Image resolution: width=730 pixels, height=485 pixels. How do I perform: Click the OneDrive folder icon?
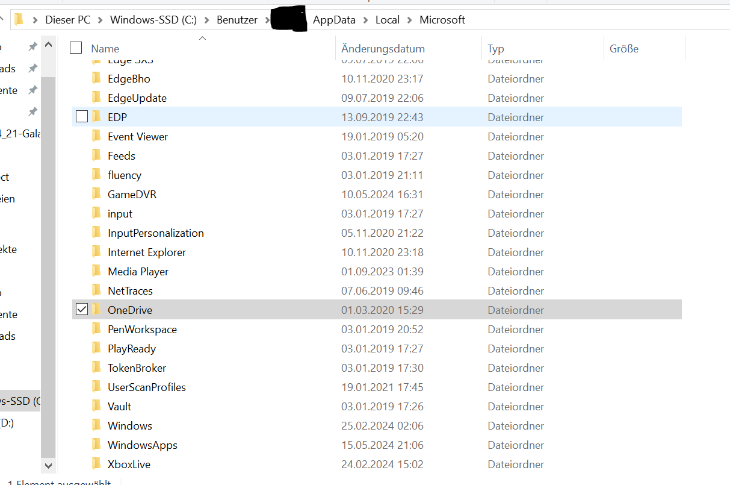pos(96,310)
